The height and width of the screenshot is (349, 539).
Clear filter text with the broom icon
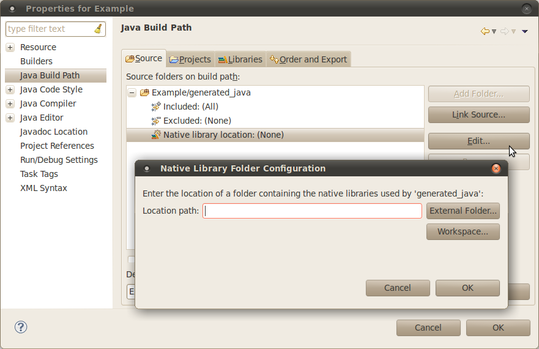click(99, 29)
